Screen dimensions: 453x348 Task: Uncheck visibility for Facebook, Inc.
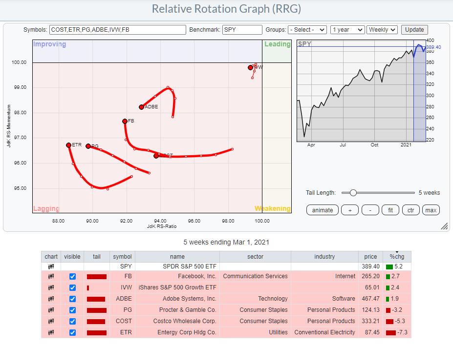72,276
